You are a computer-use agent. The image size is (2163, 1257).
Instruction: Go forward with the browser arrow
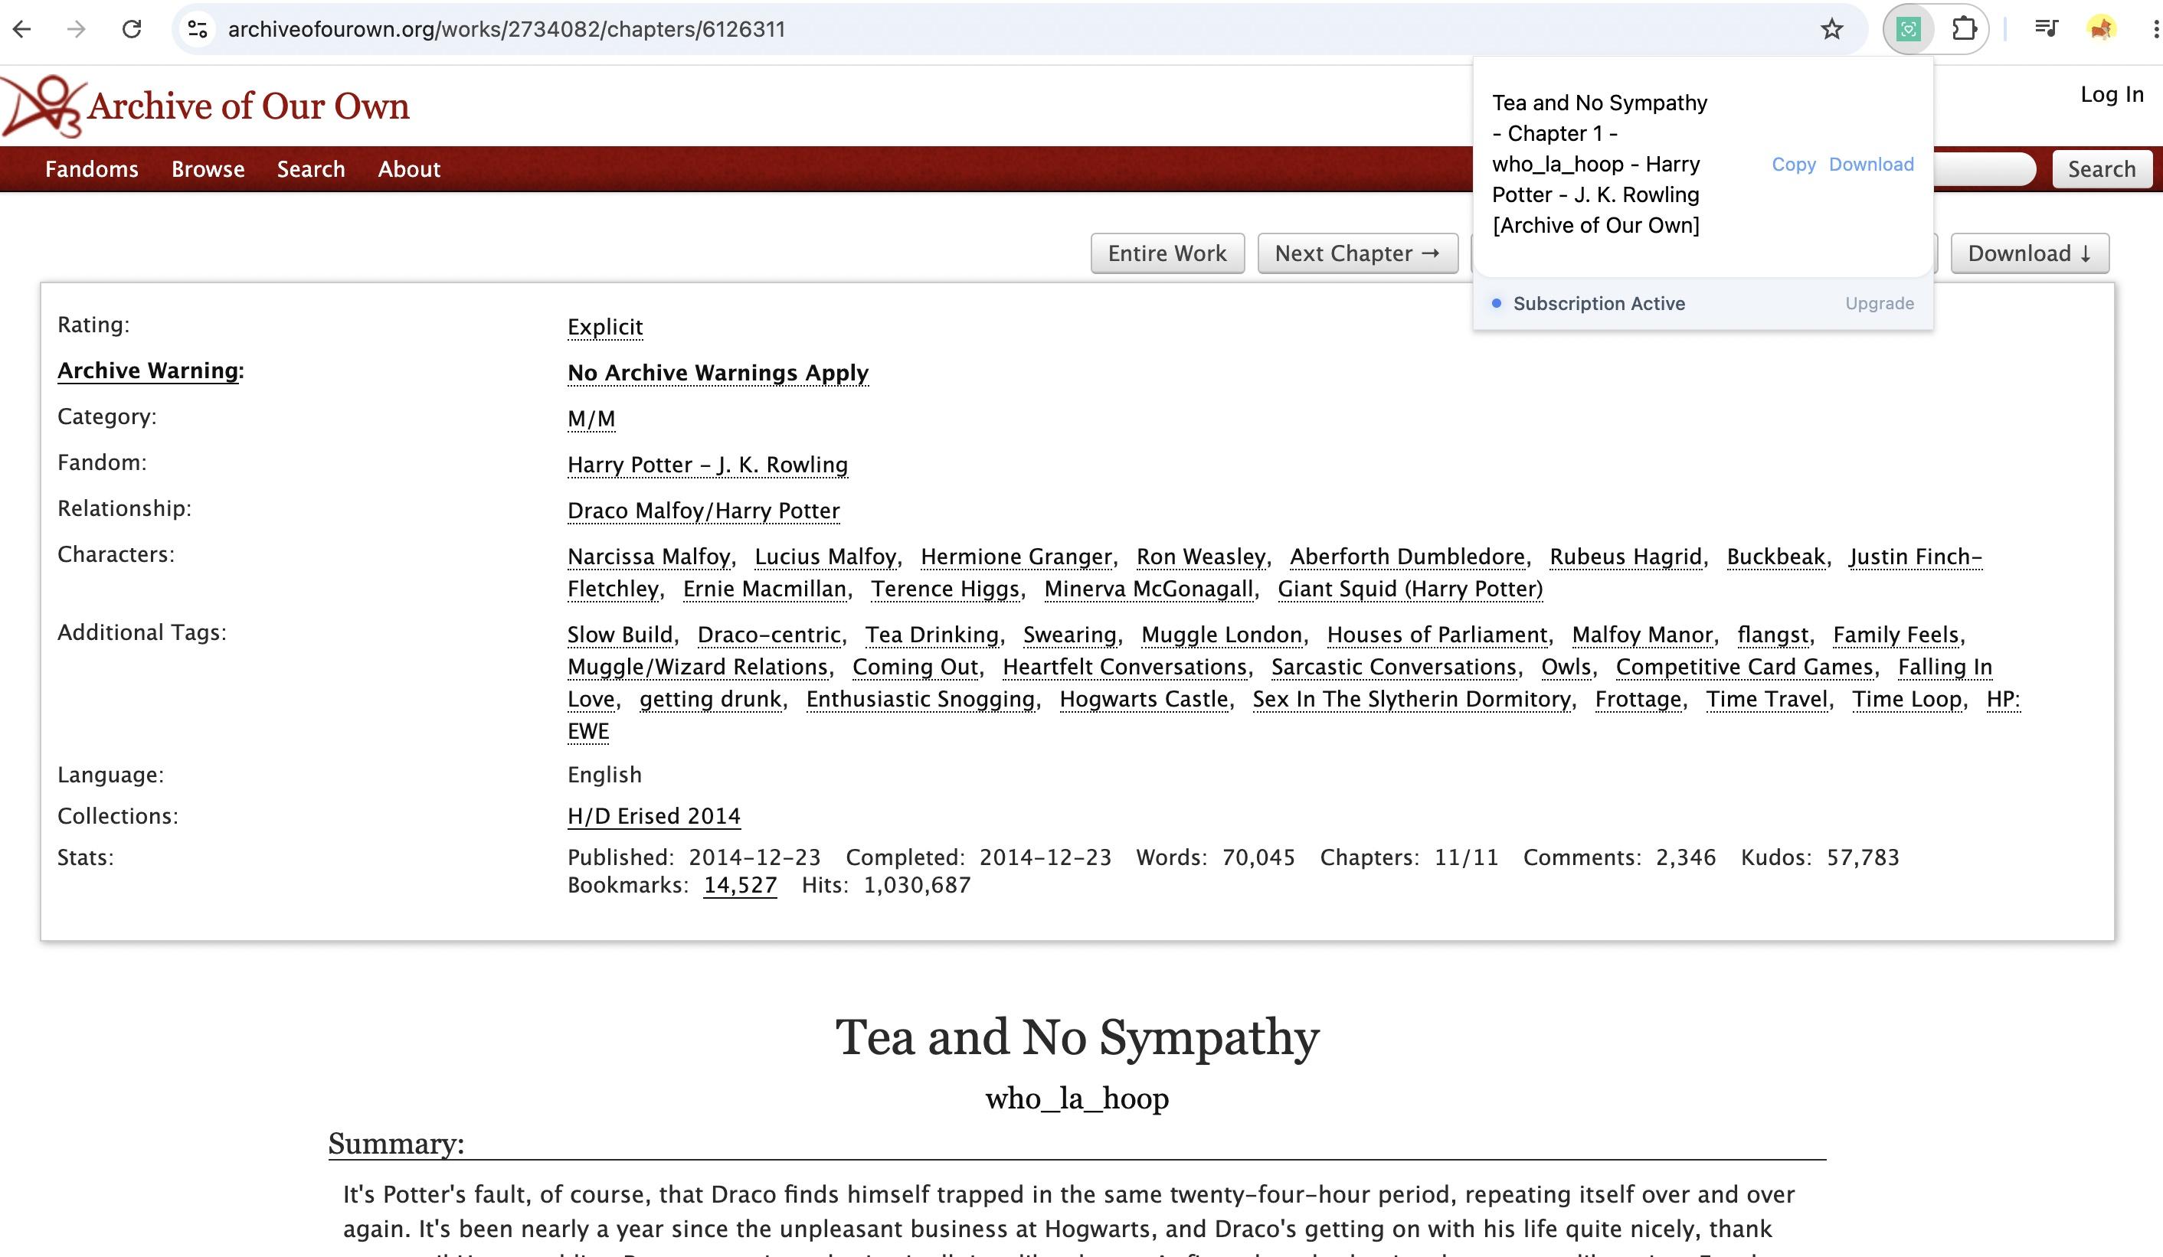(77, 29)
